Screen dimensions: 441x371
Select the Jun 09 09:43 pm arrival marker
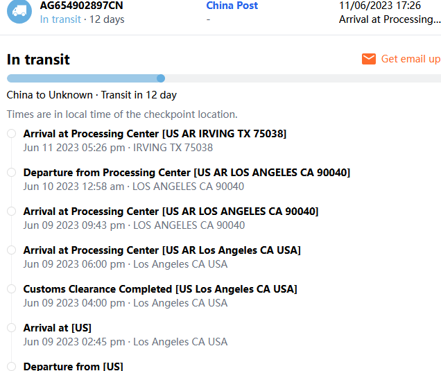tap(11, 212)
